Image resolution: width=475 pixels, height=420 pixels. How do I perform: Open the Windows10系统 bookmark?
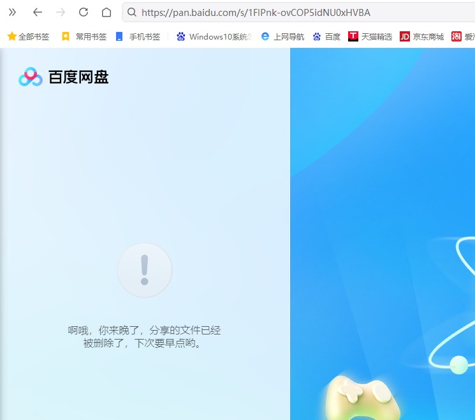coord(214,36)
